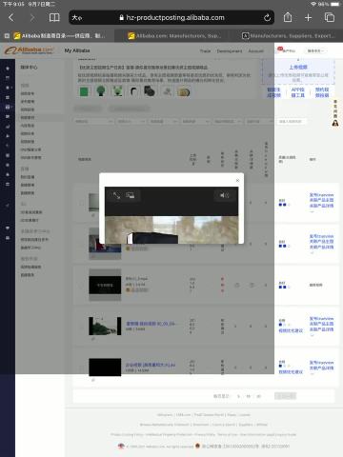343x457 pixels.
Task: Play the all-black video thumbnail in fifth row
Action: point(105,368)
